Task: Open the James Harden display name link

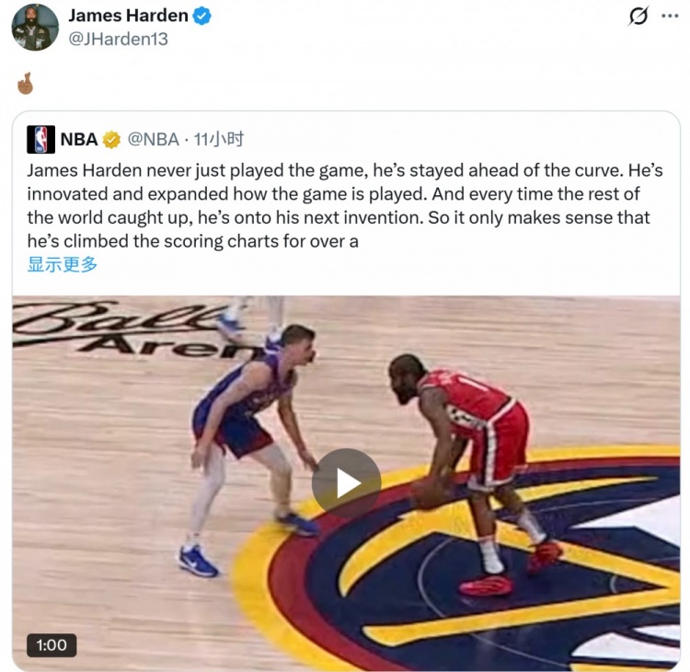Action: click(128, 16)
